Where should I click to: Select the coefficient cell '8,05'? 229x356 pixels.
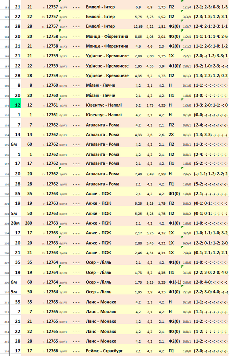(138, 36)
